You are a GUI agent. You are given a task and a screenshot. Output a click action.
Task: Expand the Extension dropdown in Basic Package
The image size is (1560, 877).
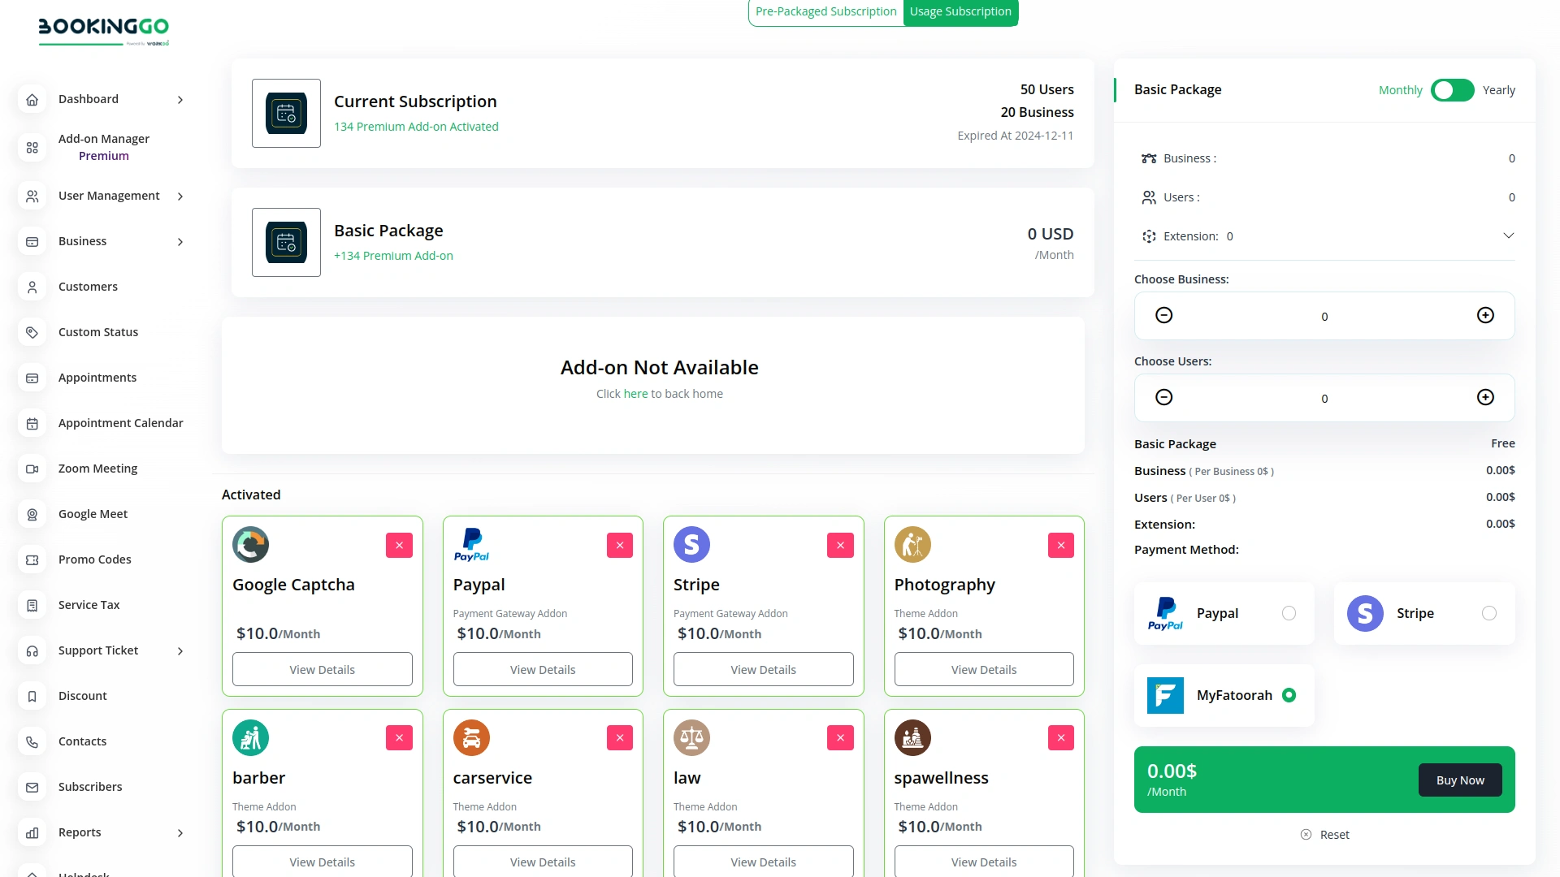tap(1509, 235)
